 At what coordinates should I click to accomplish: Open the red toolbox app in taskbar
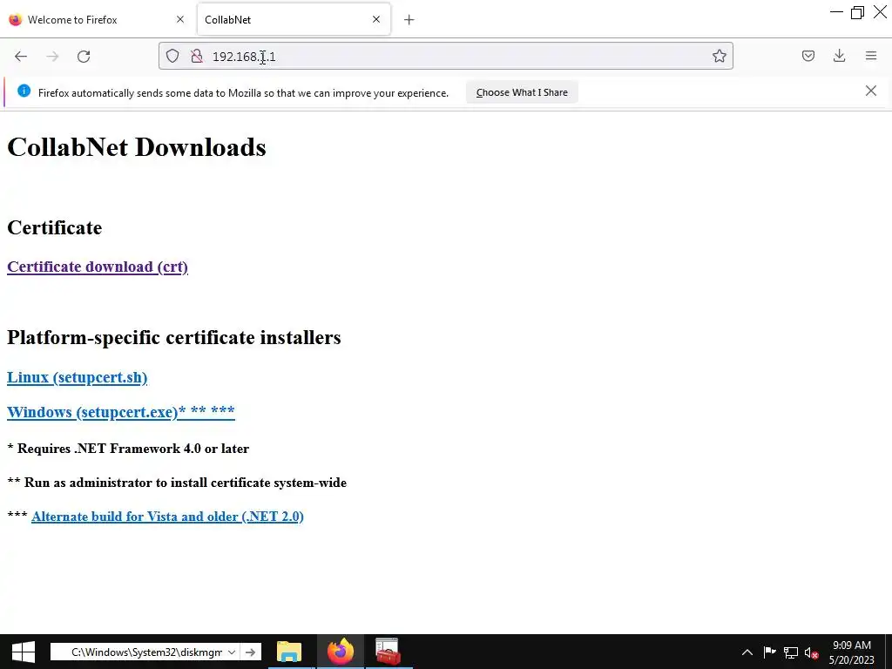388,652
